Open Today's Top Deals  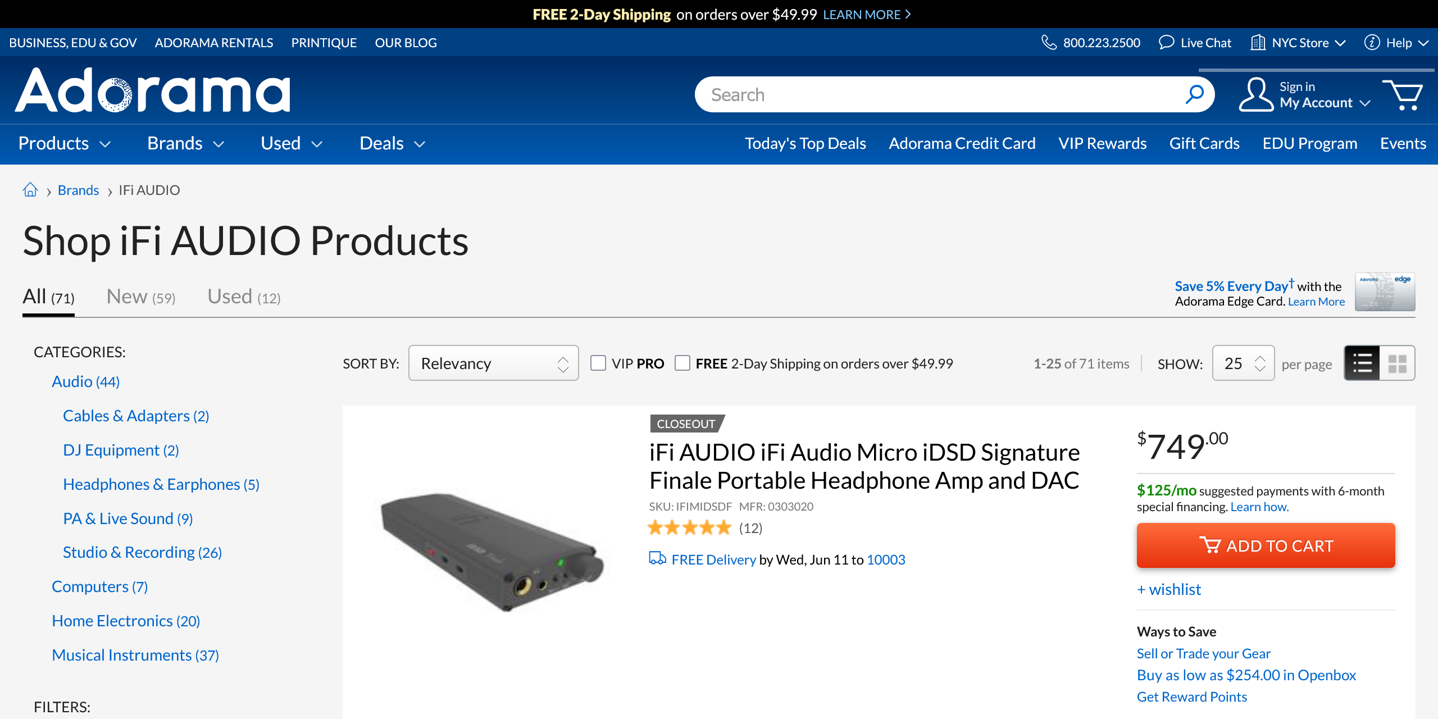[805, 143]
